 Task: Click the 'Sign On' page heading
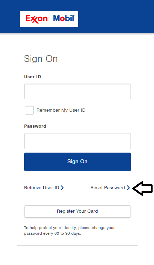pos(41,59)
